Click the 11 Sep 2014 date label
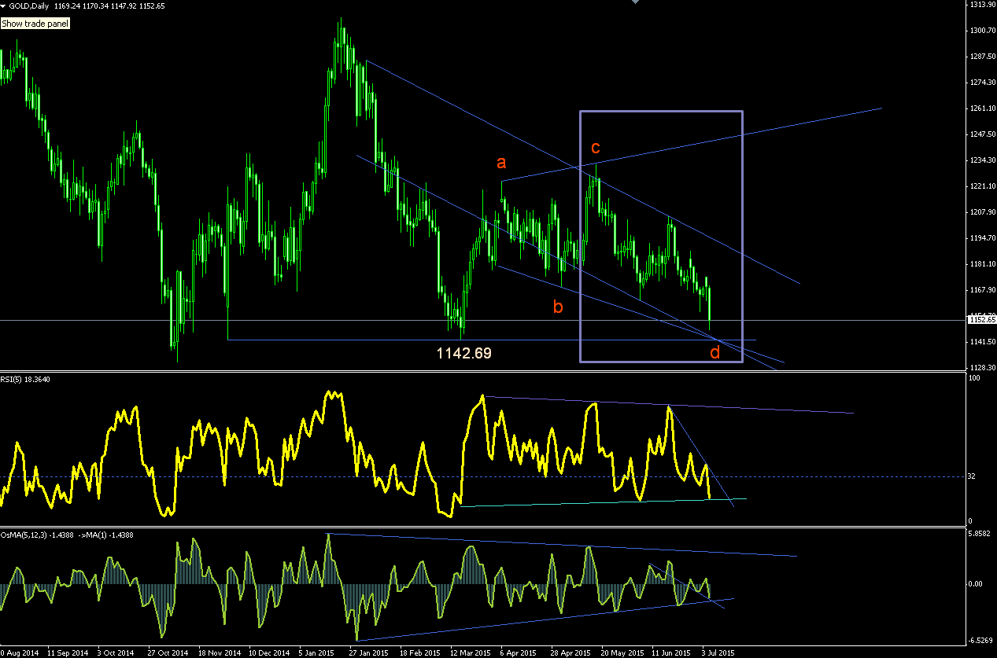 [x=68, y=652]
